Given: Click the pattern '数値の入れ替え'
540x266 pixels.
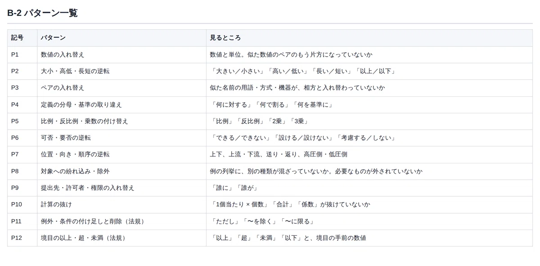Looking at the screenshot, I should (x=63, y=54).
